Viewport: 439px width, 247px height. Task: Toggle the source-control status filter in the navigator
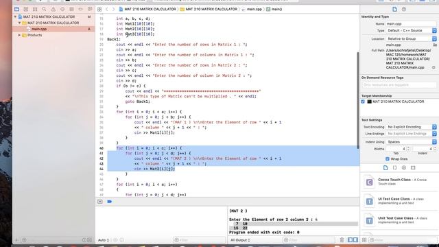(90, 240)
